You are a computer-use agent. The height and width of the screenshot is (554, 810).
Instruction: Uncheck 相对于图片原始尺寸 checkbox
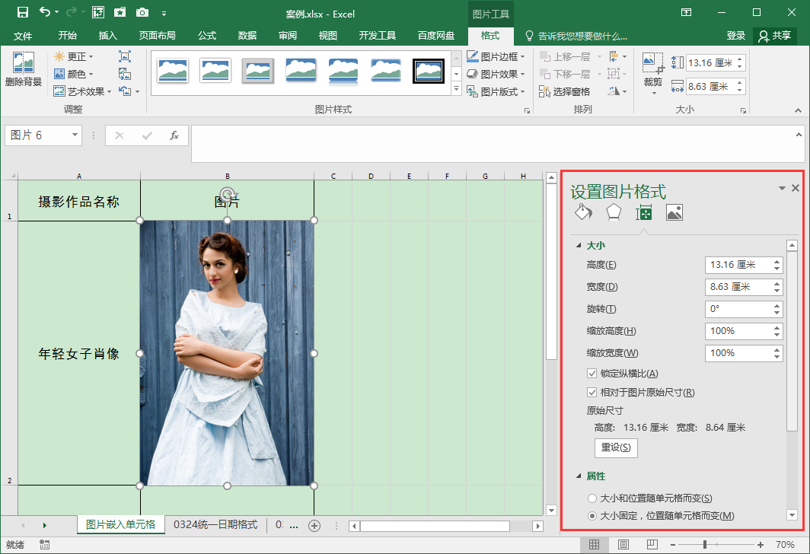592,393
